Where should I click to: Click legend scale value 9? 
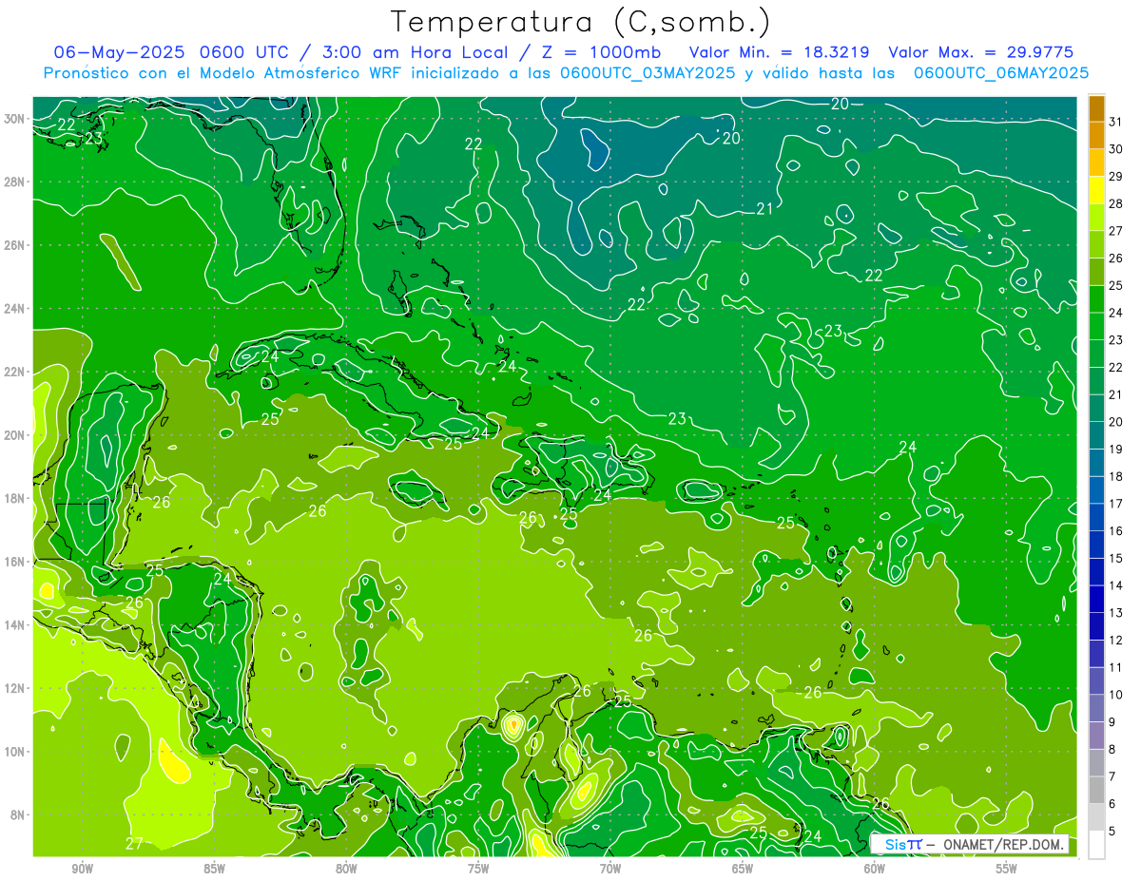click(1112, 722)
